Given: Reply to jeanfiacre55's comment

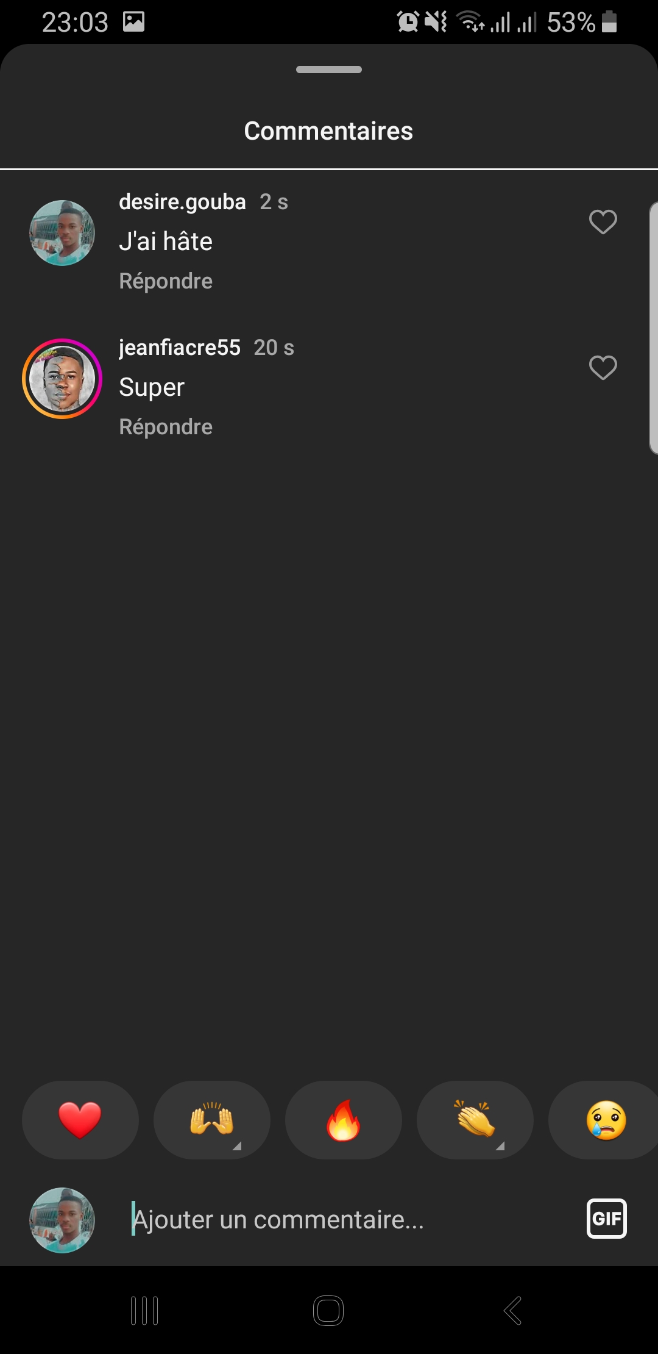Looking at the screenshot, I should tap(166, 427).
